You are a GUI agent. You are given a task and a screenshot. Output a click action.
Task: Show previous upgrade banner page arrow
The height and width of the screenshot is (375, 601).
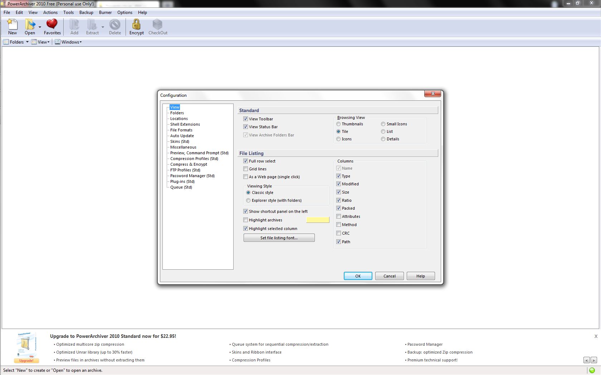[x=586, y=360]
